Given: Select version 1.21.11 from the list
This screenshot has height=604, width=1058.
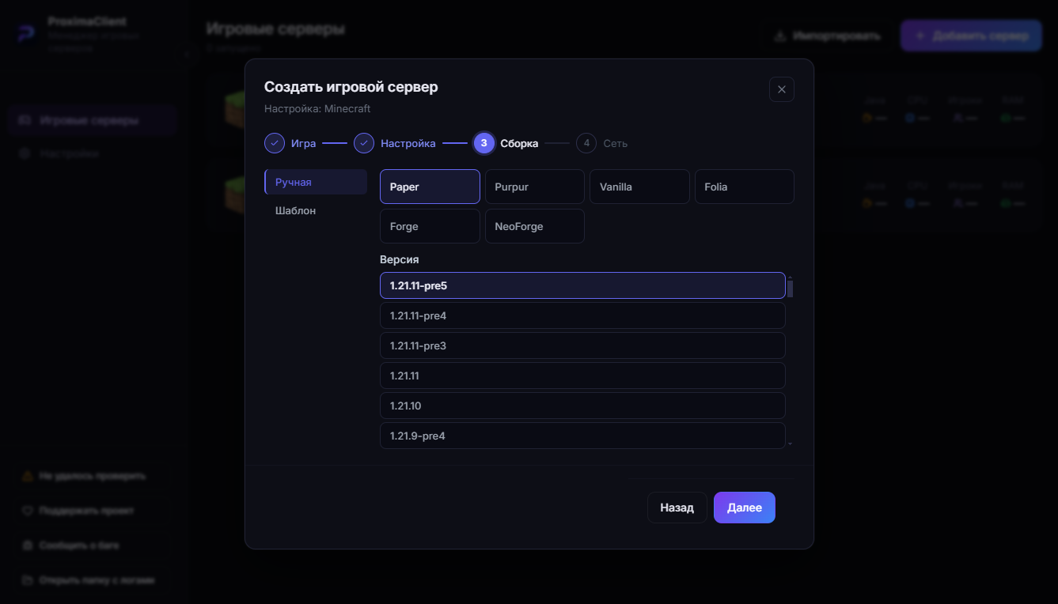Looking at the screenshot, I should point(582,376).
